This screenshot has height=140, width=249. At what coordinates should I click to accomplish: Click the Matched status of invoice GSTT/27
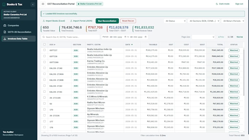pos(234,50)
